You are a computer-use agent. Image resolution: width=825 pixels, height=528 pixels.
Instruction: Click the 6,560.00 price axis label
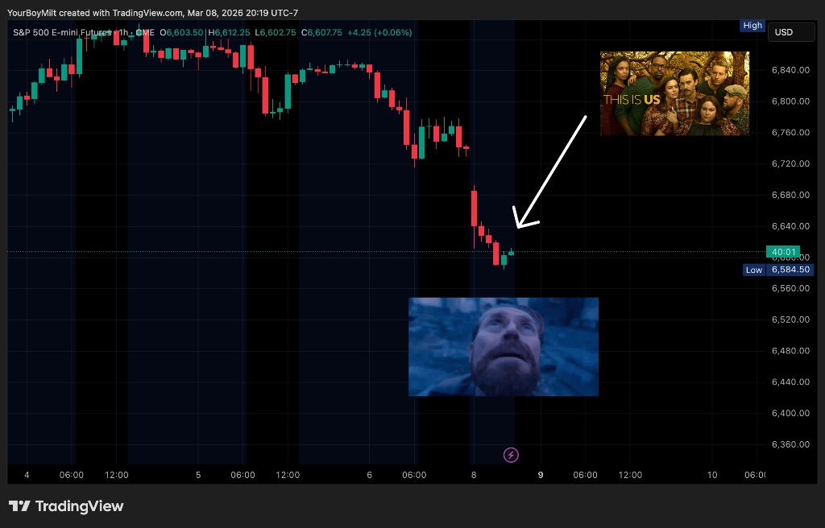(x=790, y=288)
